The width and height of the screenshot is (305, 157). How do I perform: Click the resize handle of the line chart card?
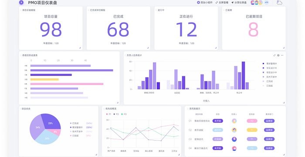point(179,154)
